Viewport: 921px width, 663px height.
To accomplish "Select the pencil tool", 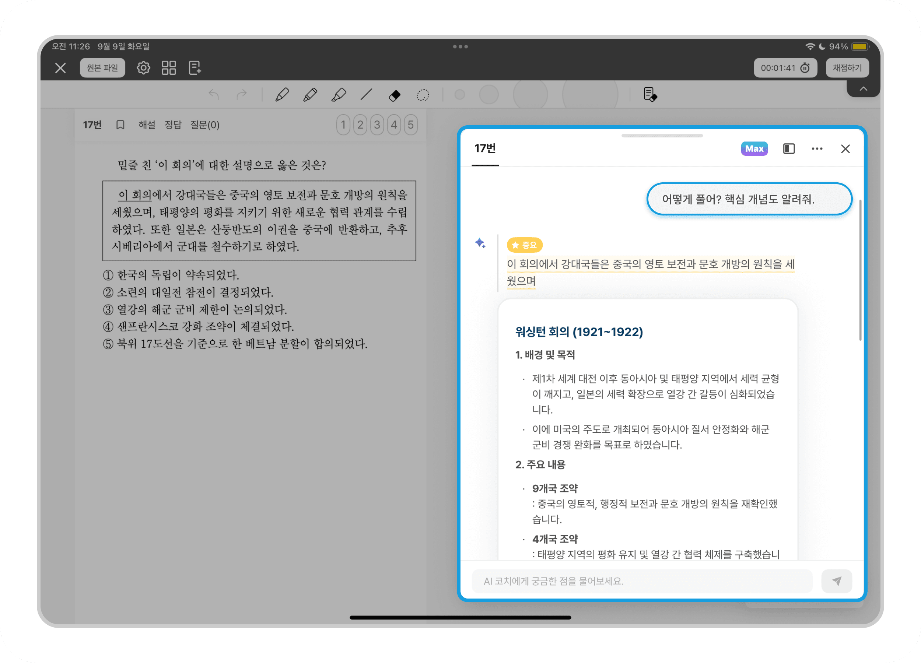I will pyautogui.click(x=310, y=95).
